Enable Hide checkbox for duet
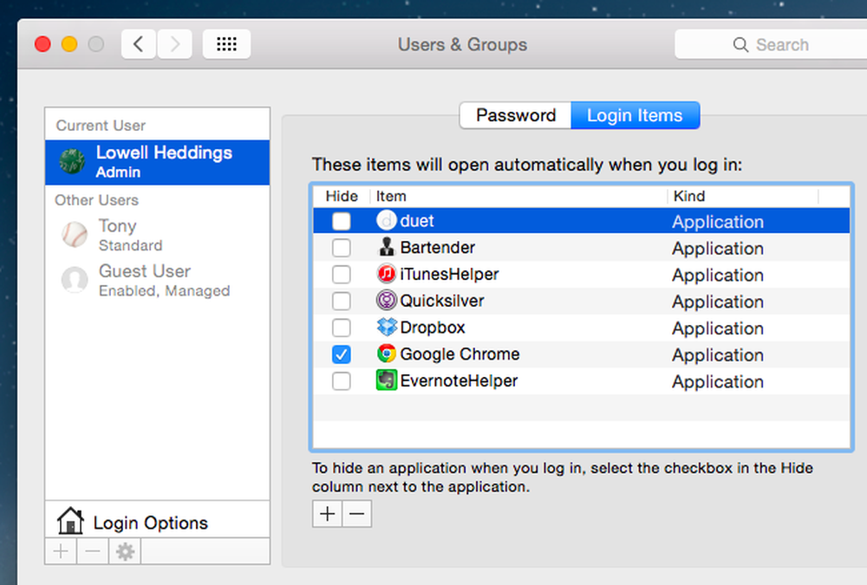Image resolution: width=867 pixels, height=585 pixels. pos(341,221)
